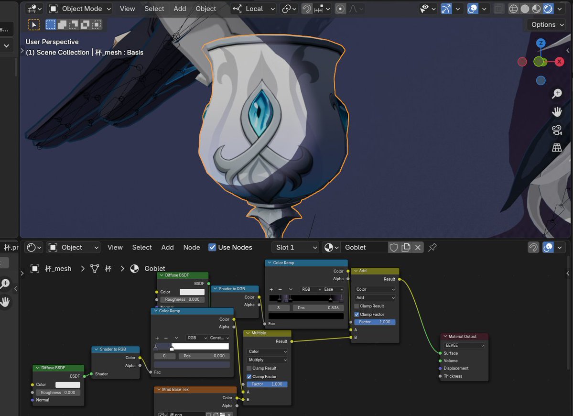This screenshot has width=573, height=416.
Task: Enable proportional editing in the header
Action: [x=340, y=9]
